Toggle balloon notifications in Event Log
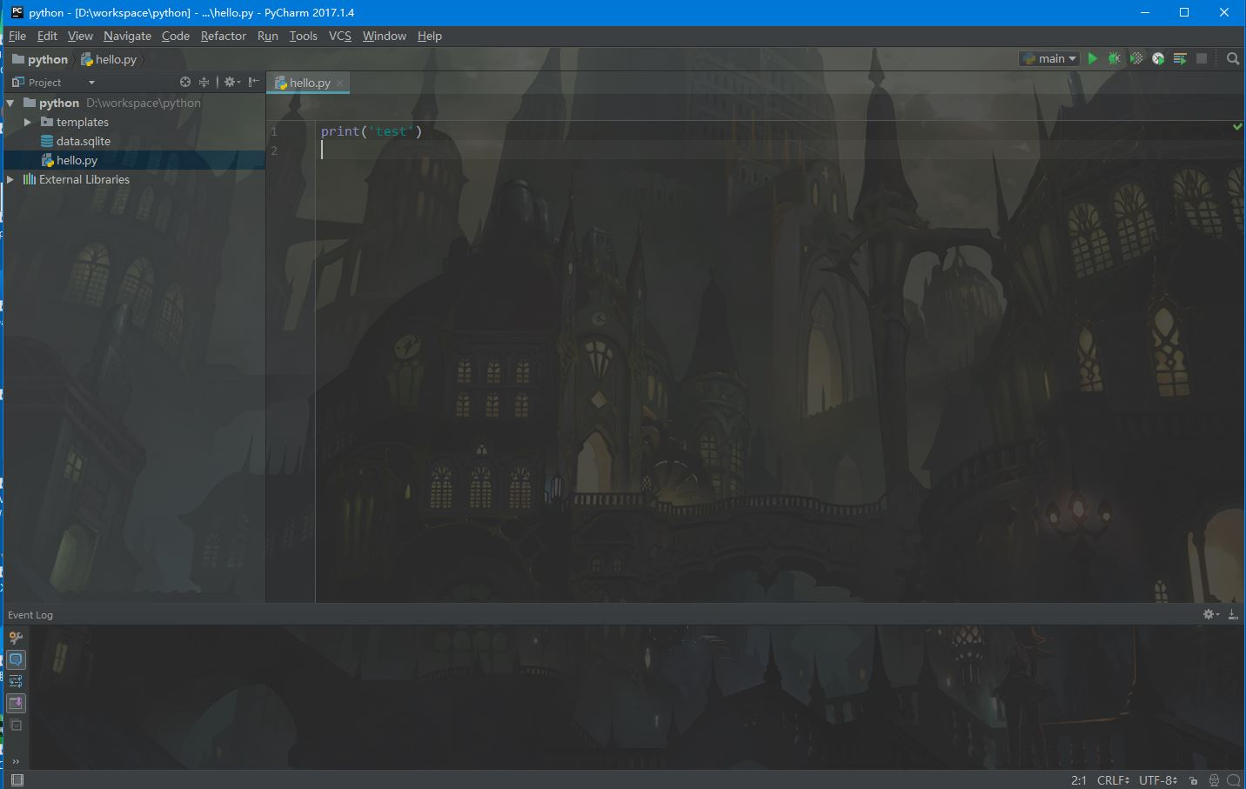Viewport: 1246px width, 789px height. point(16,659)
